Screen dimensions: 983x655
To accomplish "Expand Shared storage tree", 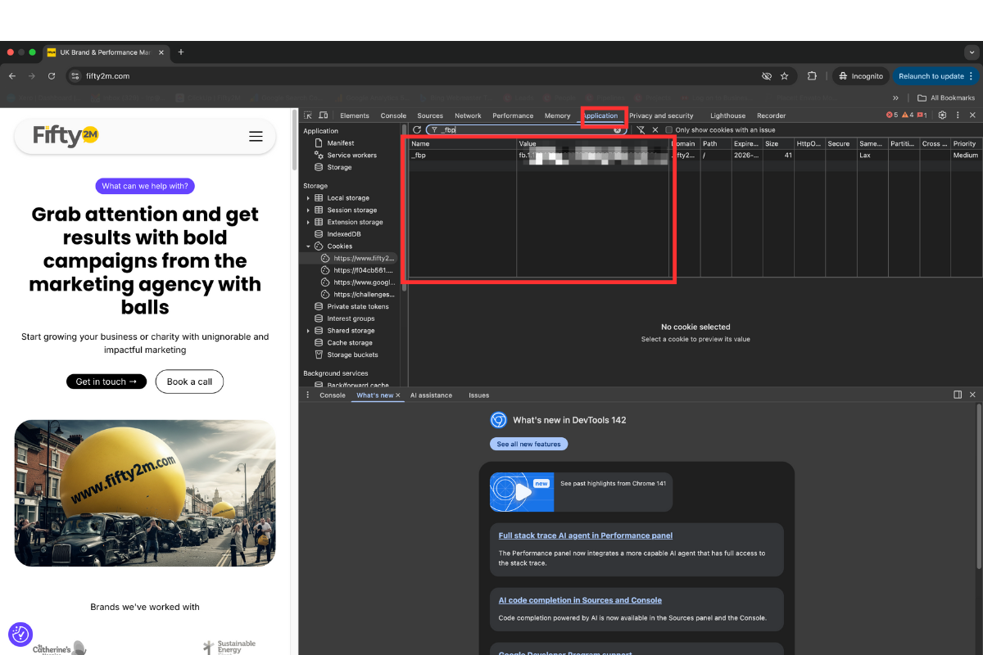I will point(308,331).
